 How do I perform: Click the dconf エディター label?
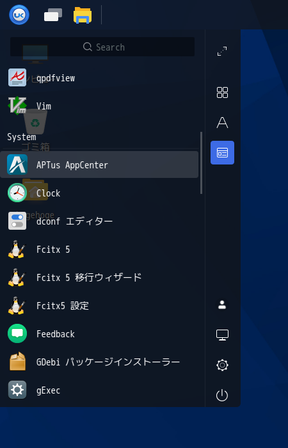click(75, 221)
